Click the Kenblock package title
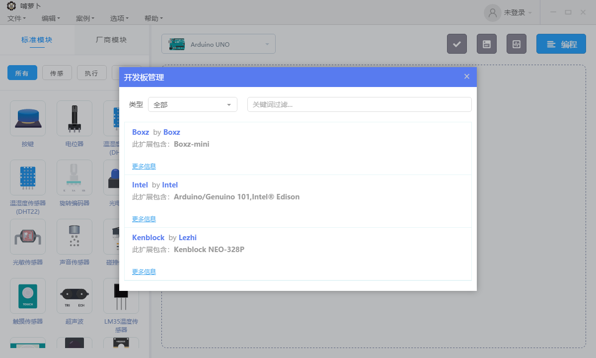This screenshot has width=596, height=358. [x=149, y=238]
